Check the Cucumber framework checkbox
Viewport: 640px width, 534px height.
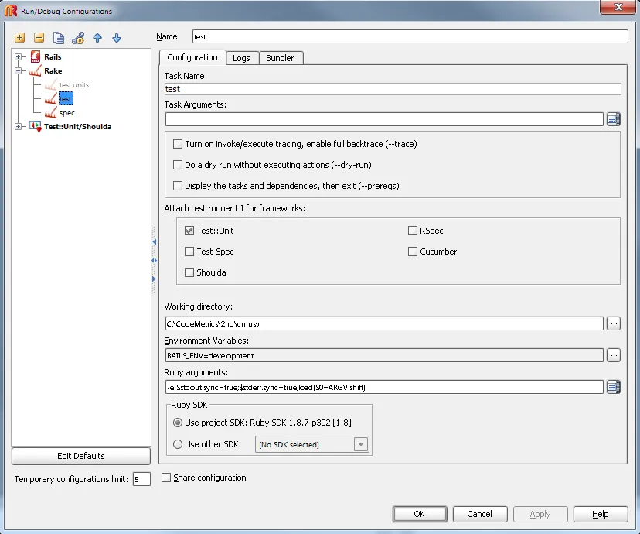[x=413, y=252]
